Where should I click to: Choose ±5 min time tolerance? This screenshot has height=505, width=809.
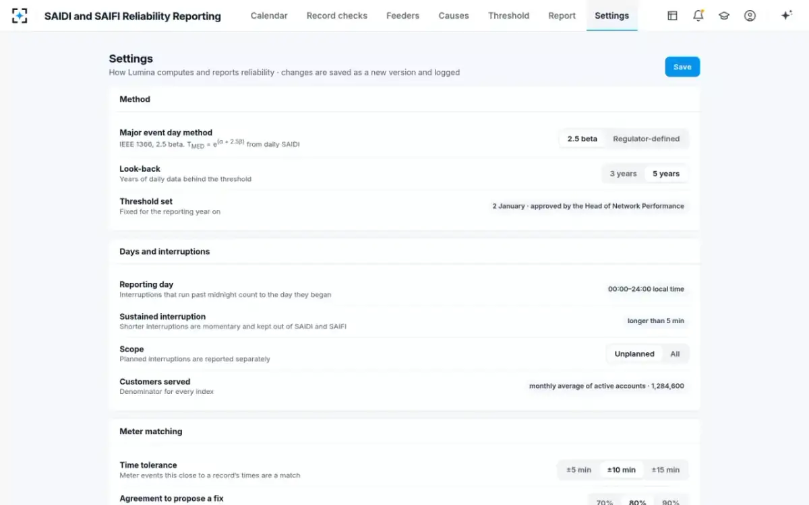(x=578, y=470)
